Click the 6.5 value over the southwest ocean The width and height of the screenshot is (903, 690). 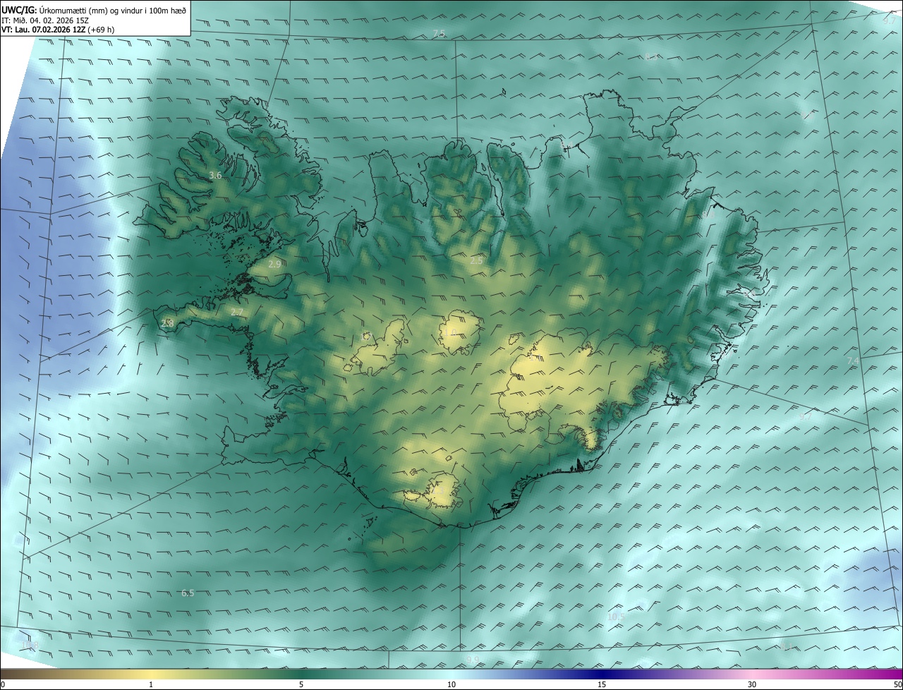[x=188, y=593]
